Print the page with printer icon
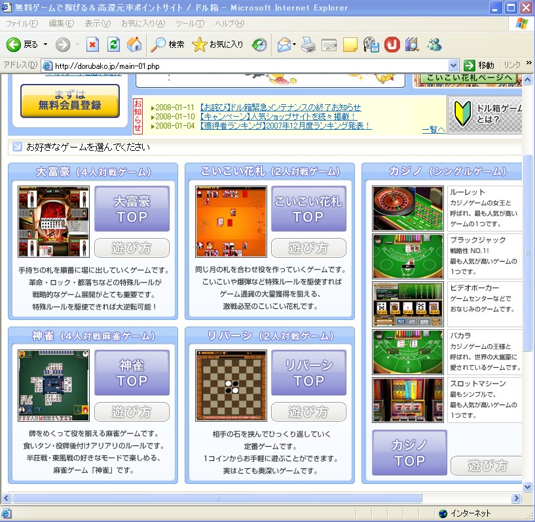Screen dimensions: 535x522 click(308, 45)
